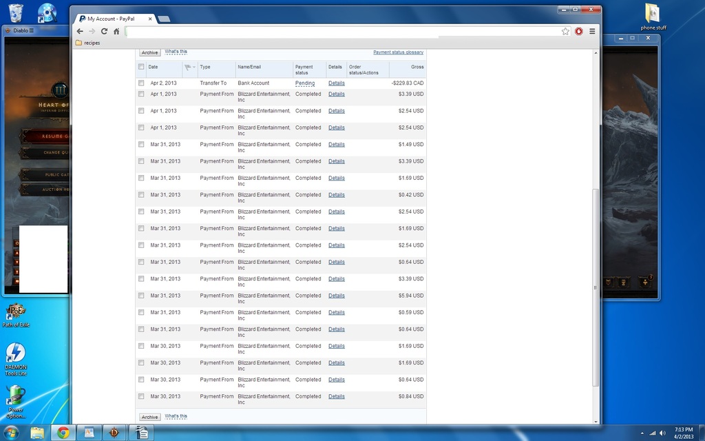The width and height of the screenshot is (705, 441).
Task: Reload the PayPal page
Action: click(104, 31)
